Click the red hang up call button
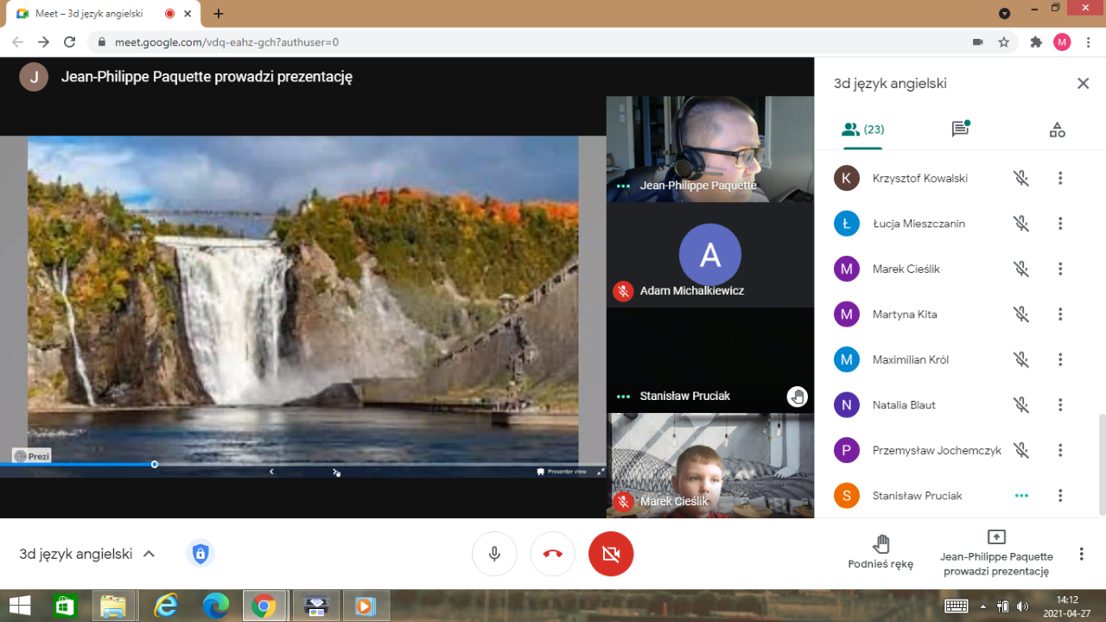The height and width of the screenshot is (622, 1106). [x=553, y=554]
